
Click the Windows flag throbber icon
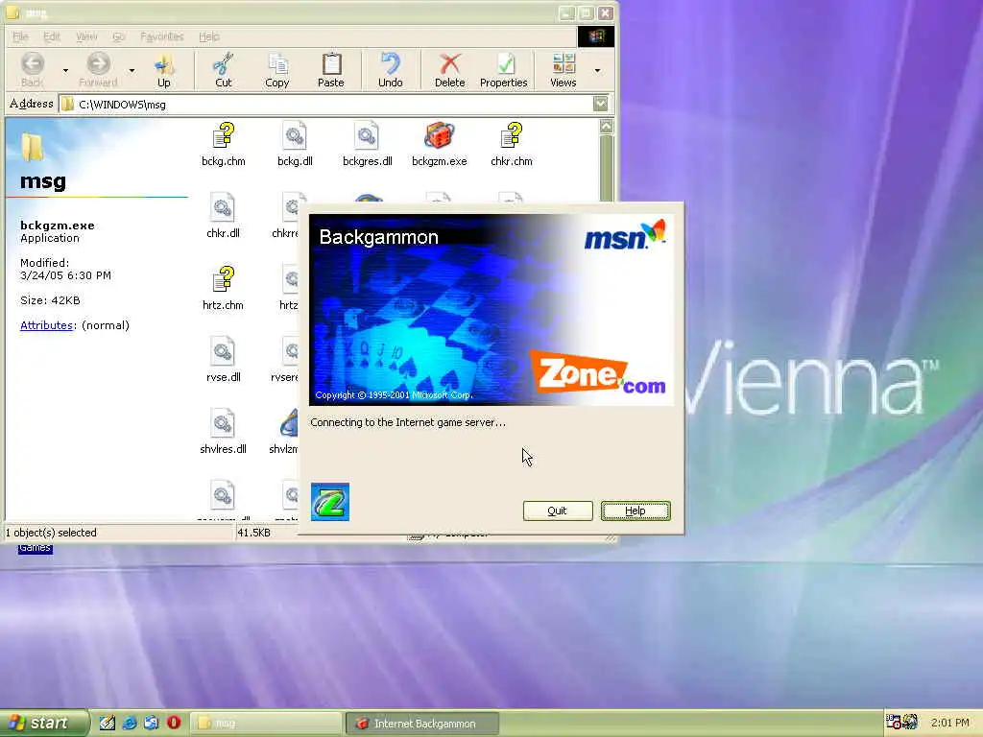tap(595, 36)
